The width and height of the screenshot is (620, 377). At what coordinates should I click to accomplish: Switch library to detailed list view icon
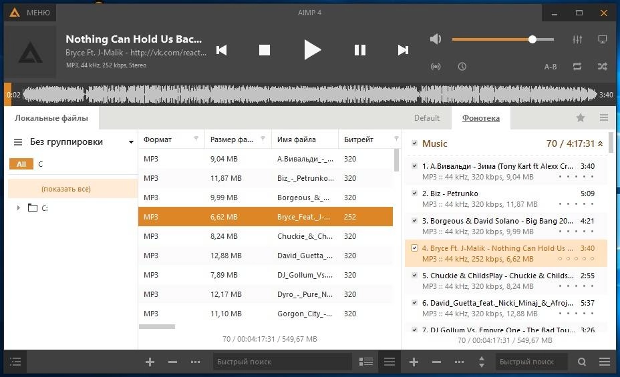pyautogui.click(x=366, y=362)
